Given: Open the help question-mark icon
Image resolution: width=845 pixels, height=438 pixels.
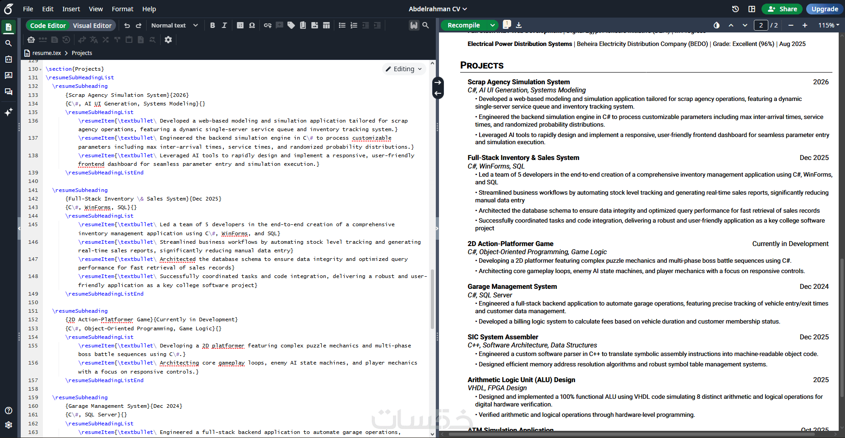Looking at the screenshot, I should (x=9, y=411).
